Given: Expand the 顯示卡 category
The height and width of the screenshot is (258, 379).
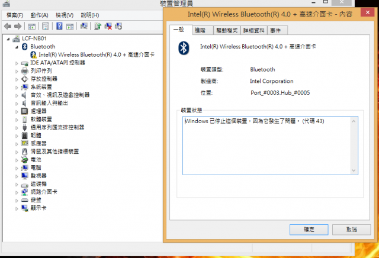Looking at the screenshot, I should click(17, 208).
